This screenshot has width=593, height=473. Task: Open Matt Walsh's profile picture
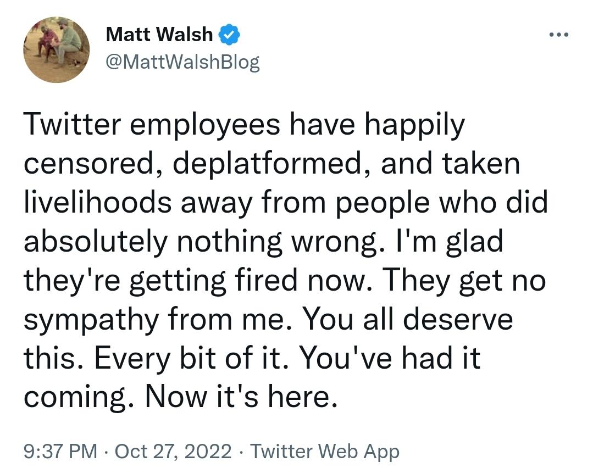point(57,49)
